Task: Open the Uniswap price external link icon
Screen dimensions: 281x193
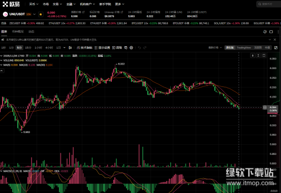Action: [122, 12]
